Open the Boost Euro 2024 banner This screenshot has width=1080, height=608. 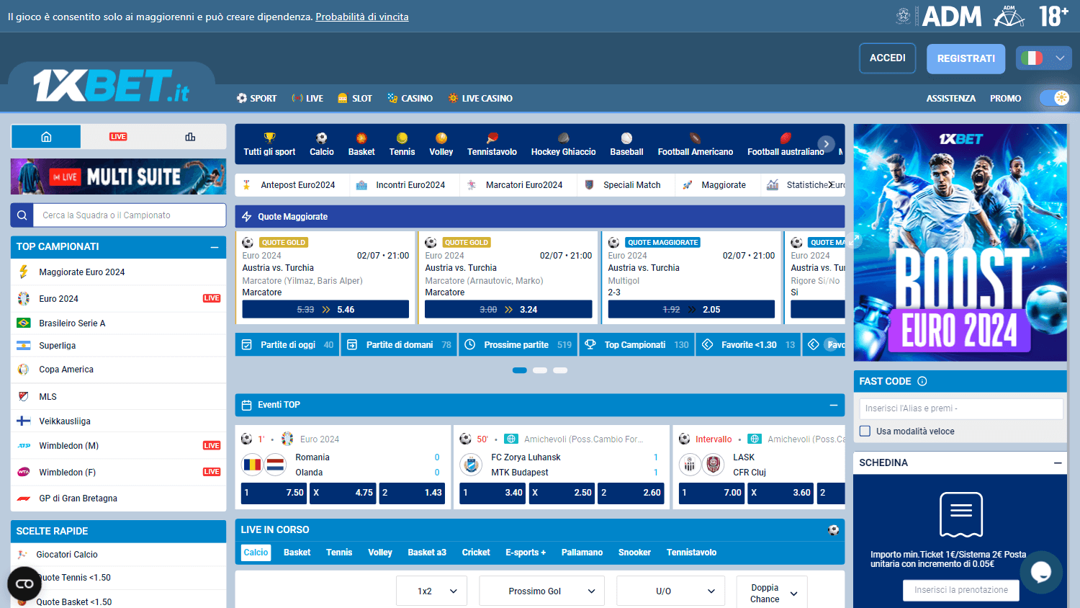pos(960,242)
